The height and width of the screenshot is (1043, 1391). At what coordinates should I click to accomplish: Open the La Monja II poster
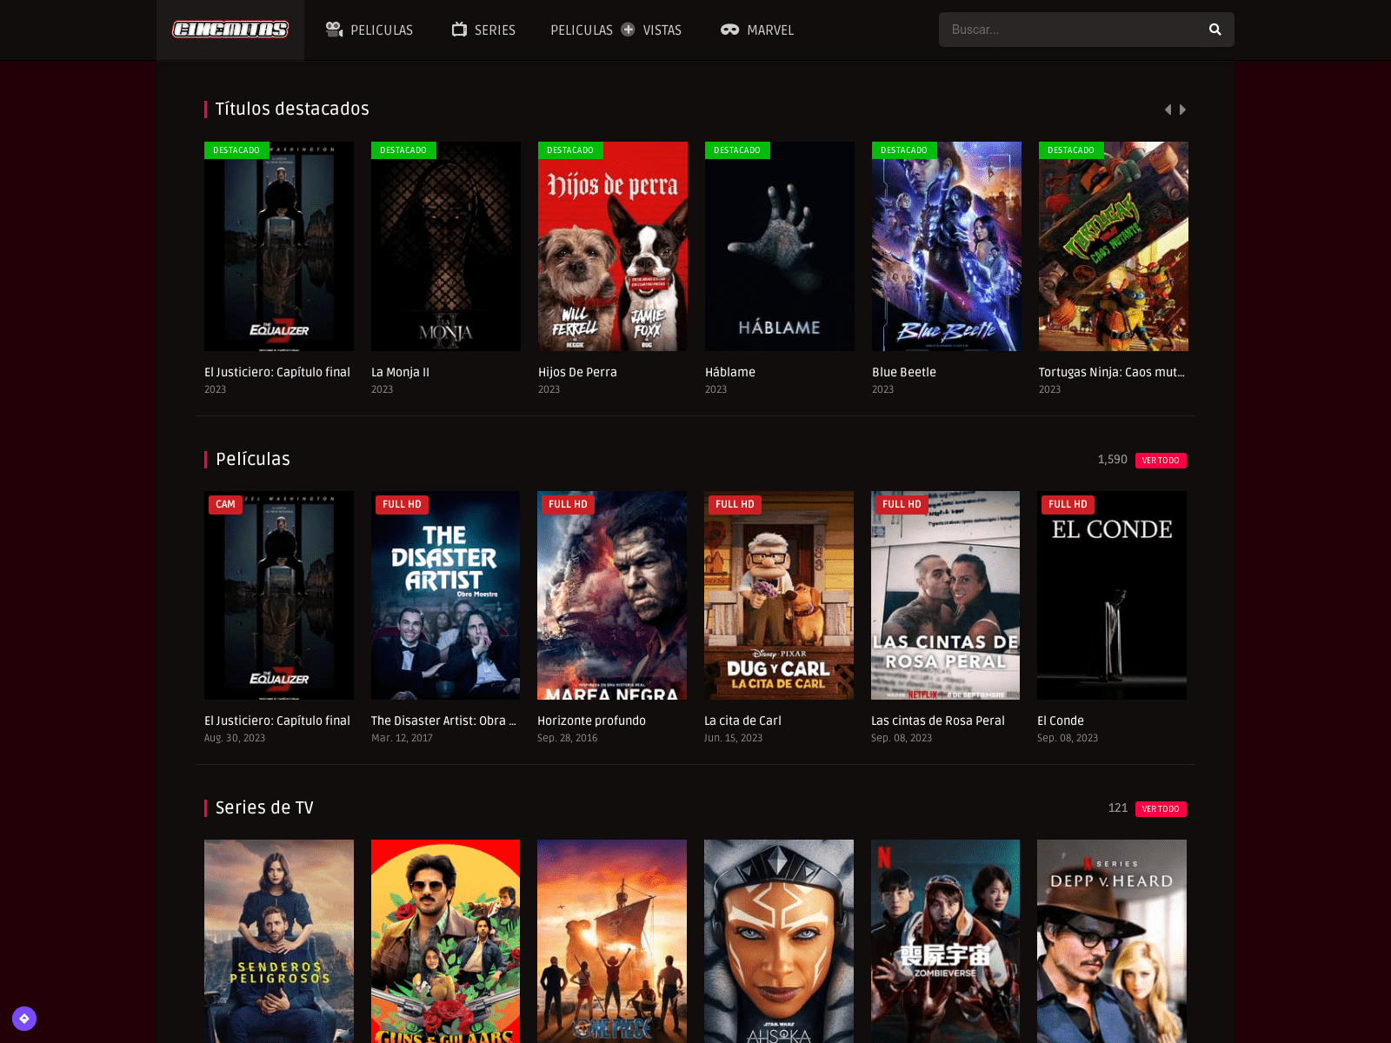(446, 247)
